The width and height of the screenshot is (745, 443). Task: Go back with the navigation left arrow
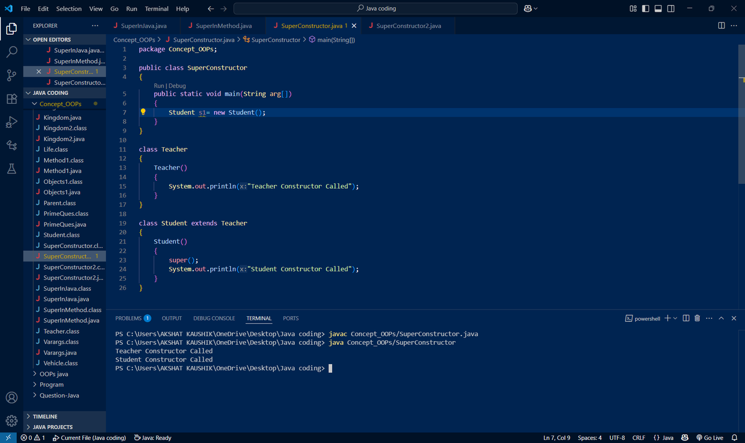coord(210,9)
